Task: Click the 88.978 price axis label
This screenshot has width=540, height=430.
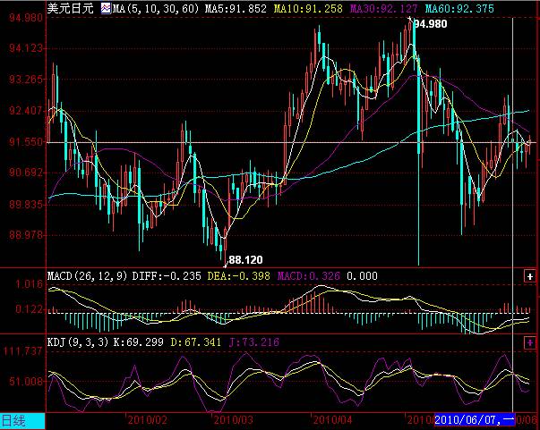Action: point(26,235)
